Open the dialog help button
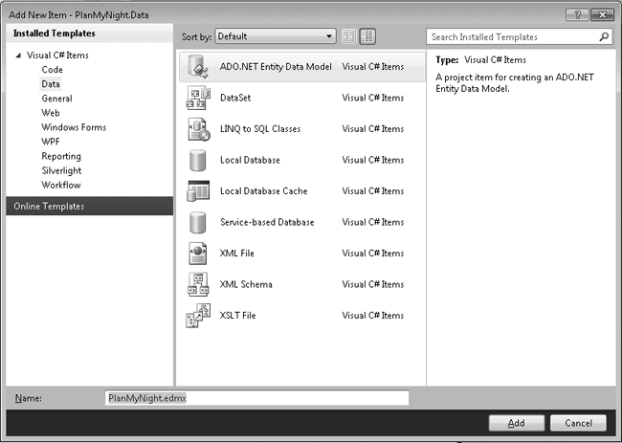Screen dimensions: 622x443 pyautogui.click(x=578, y=15)
